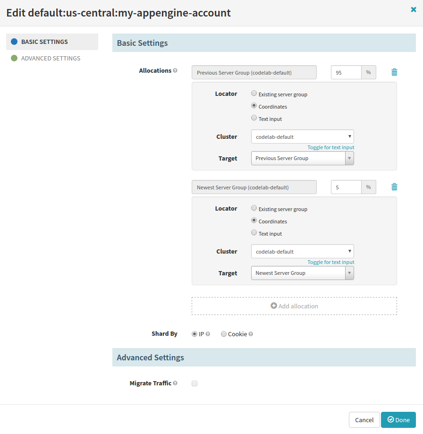Click Toggle for text input link
The image size is (423, 434).
click(330, 147)
